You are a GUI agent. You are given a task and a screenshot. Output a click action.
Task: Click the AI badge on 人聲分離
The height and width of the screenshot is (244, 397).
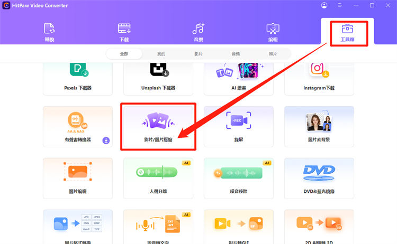pyautogui.click(x=186, y=163)
